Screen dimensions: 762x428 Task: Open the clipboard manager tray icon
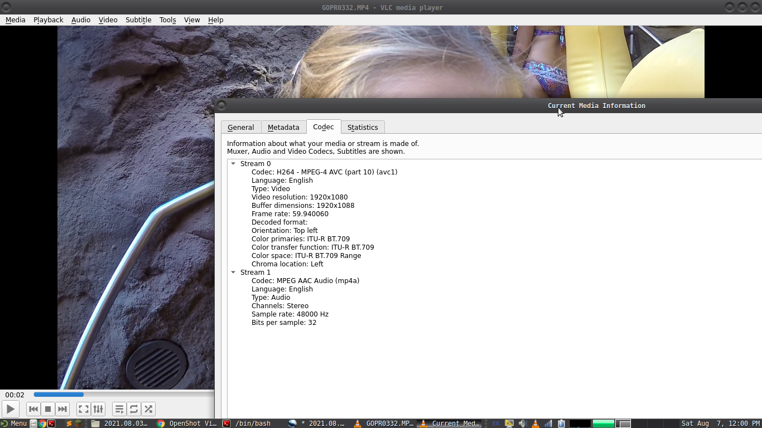561,424
